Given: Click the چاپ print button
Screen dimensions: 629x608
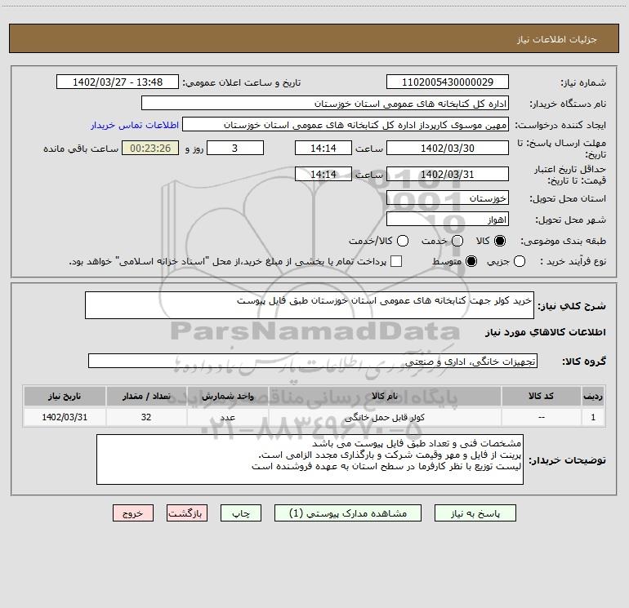Looking at the screenshot, I should (241, 513).
